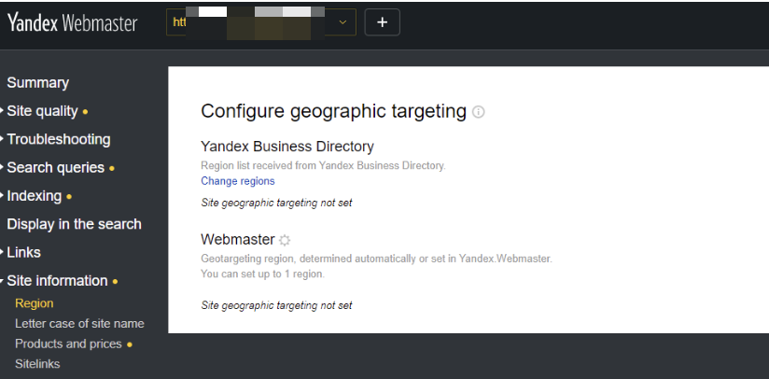This screenshot has height=379, width=769.
Task: Open Letter case of site name
Action: coord(79,324)
